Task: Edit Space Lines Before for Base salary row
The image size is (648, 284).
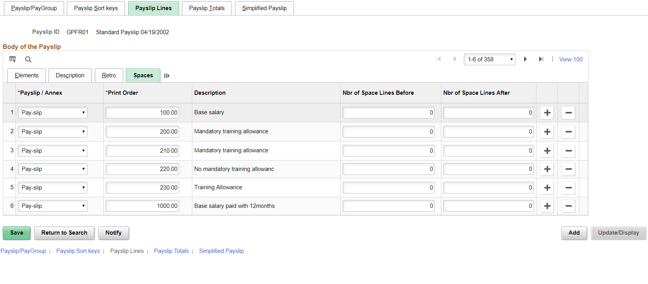Action: [x=388, y=113]
